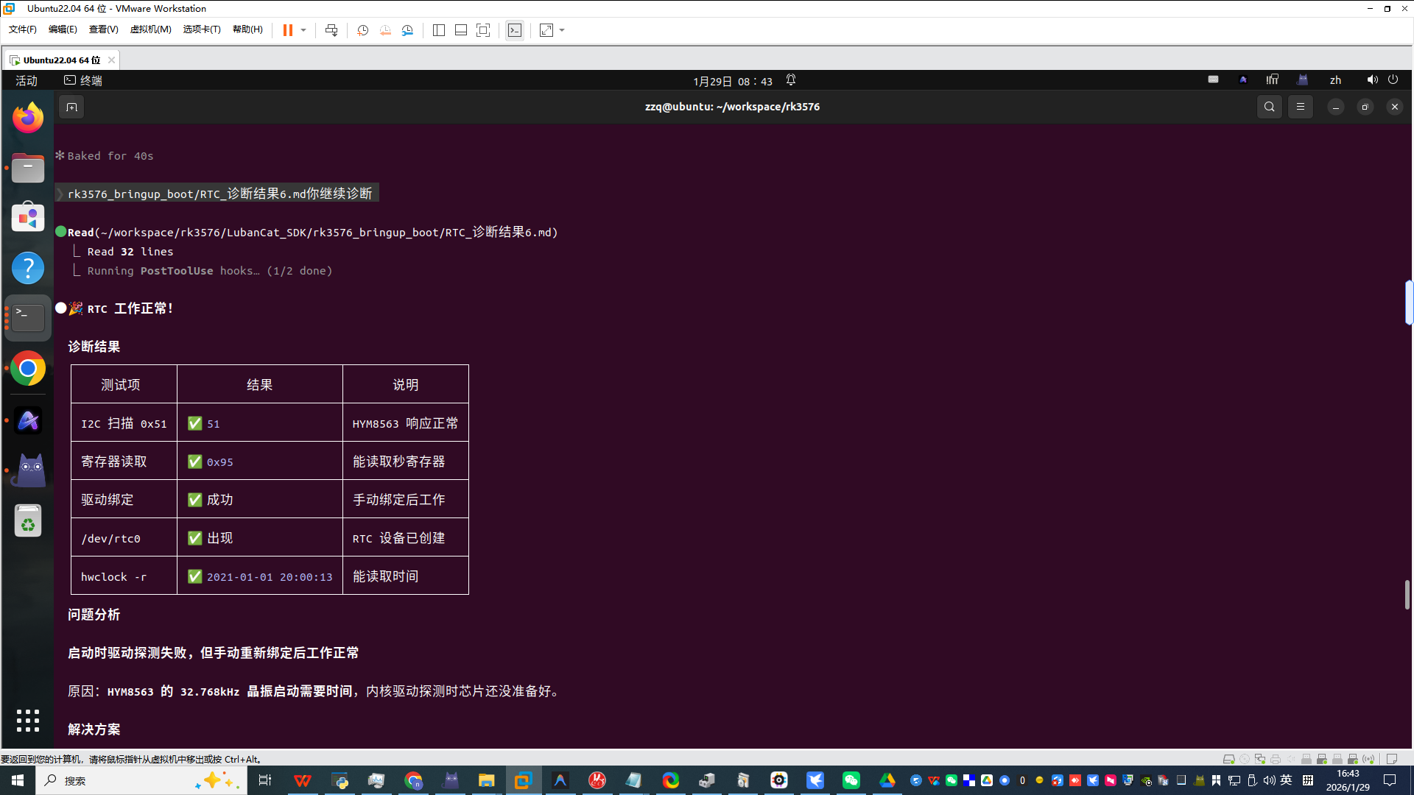Viewport: 1414px width, 795px height.
Task: Show the applications grid
Action: tap(28, 721)
